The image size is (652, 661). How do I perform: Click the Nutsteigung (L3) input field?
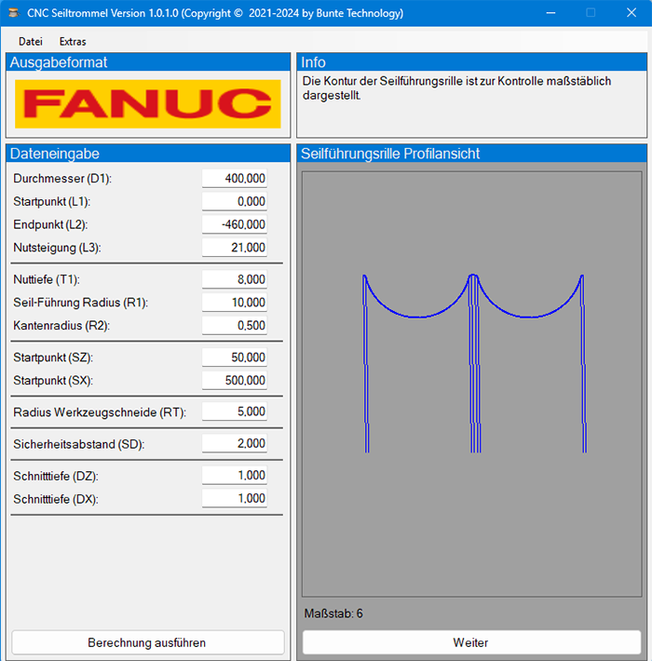pos(235,248)
